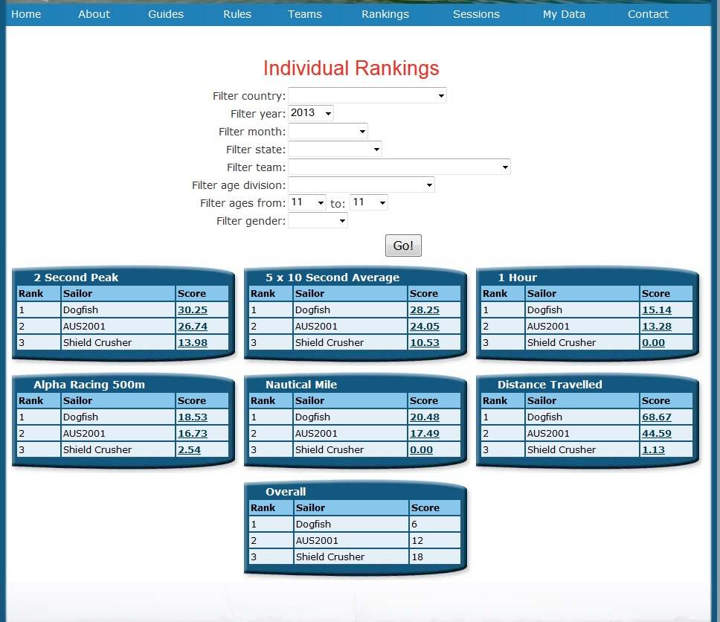Expand the Filter state dropdown
Screen dimensions: 720x622
coord(335,150)
